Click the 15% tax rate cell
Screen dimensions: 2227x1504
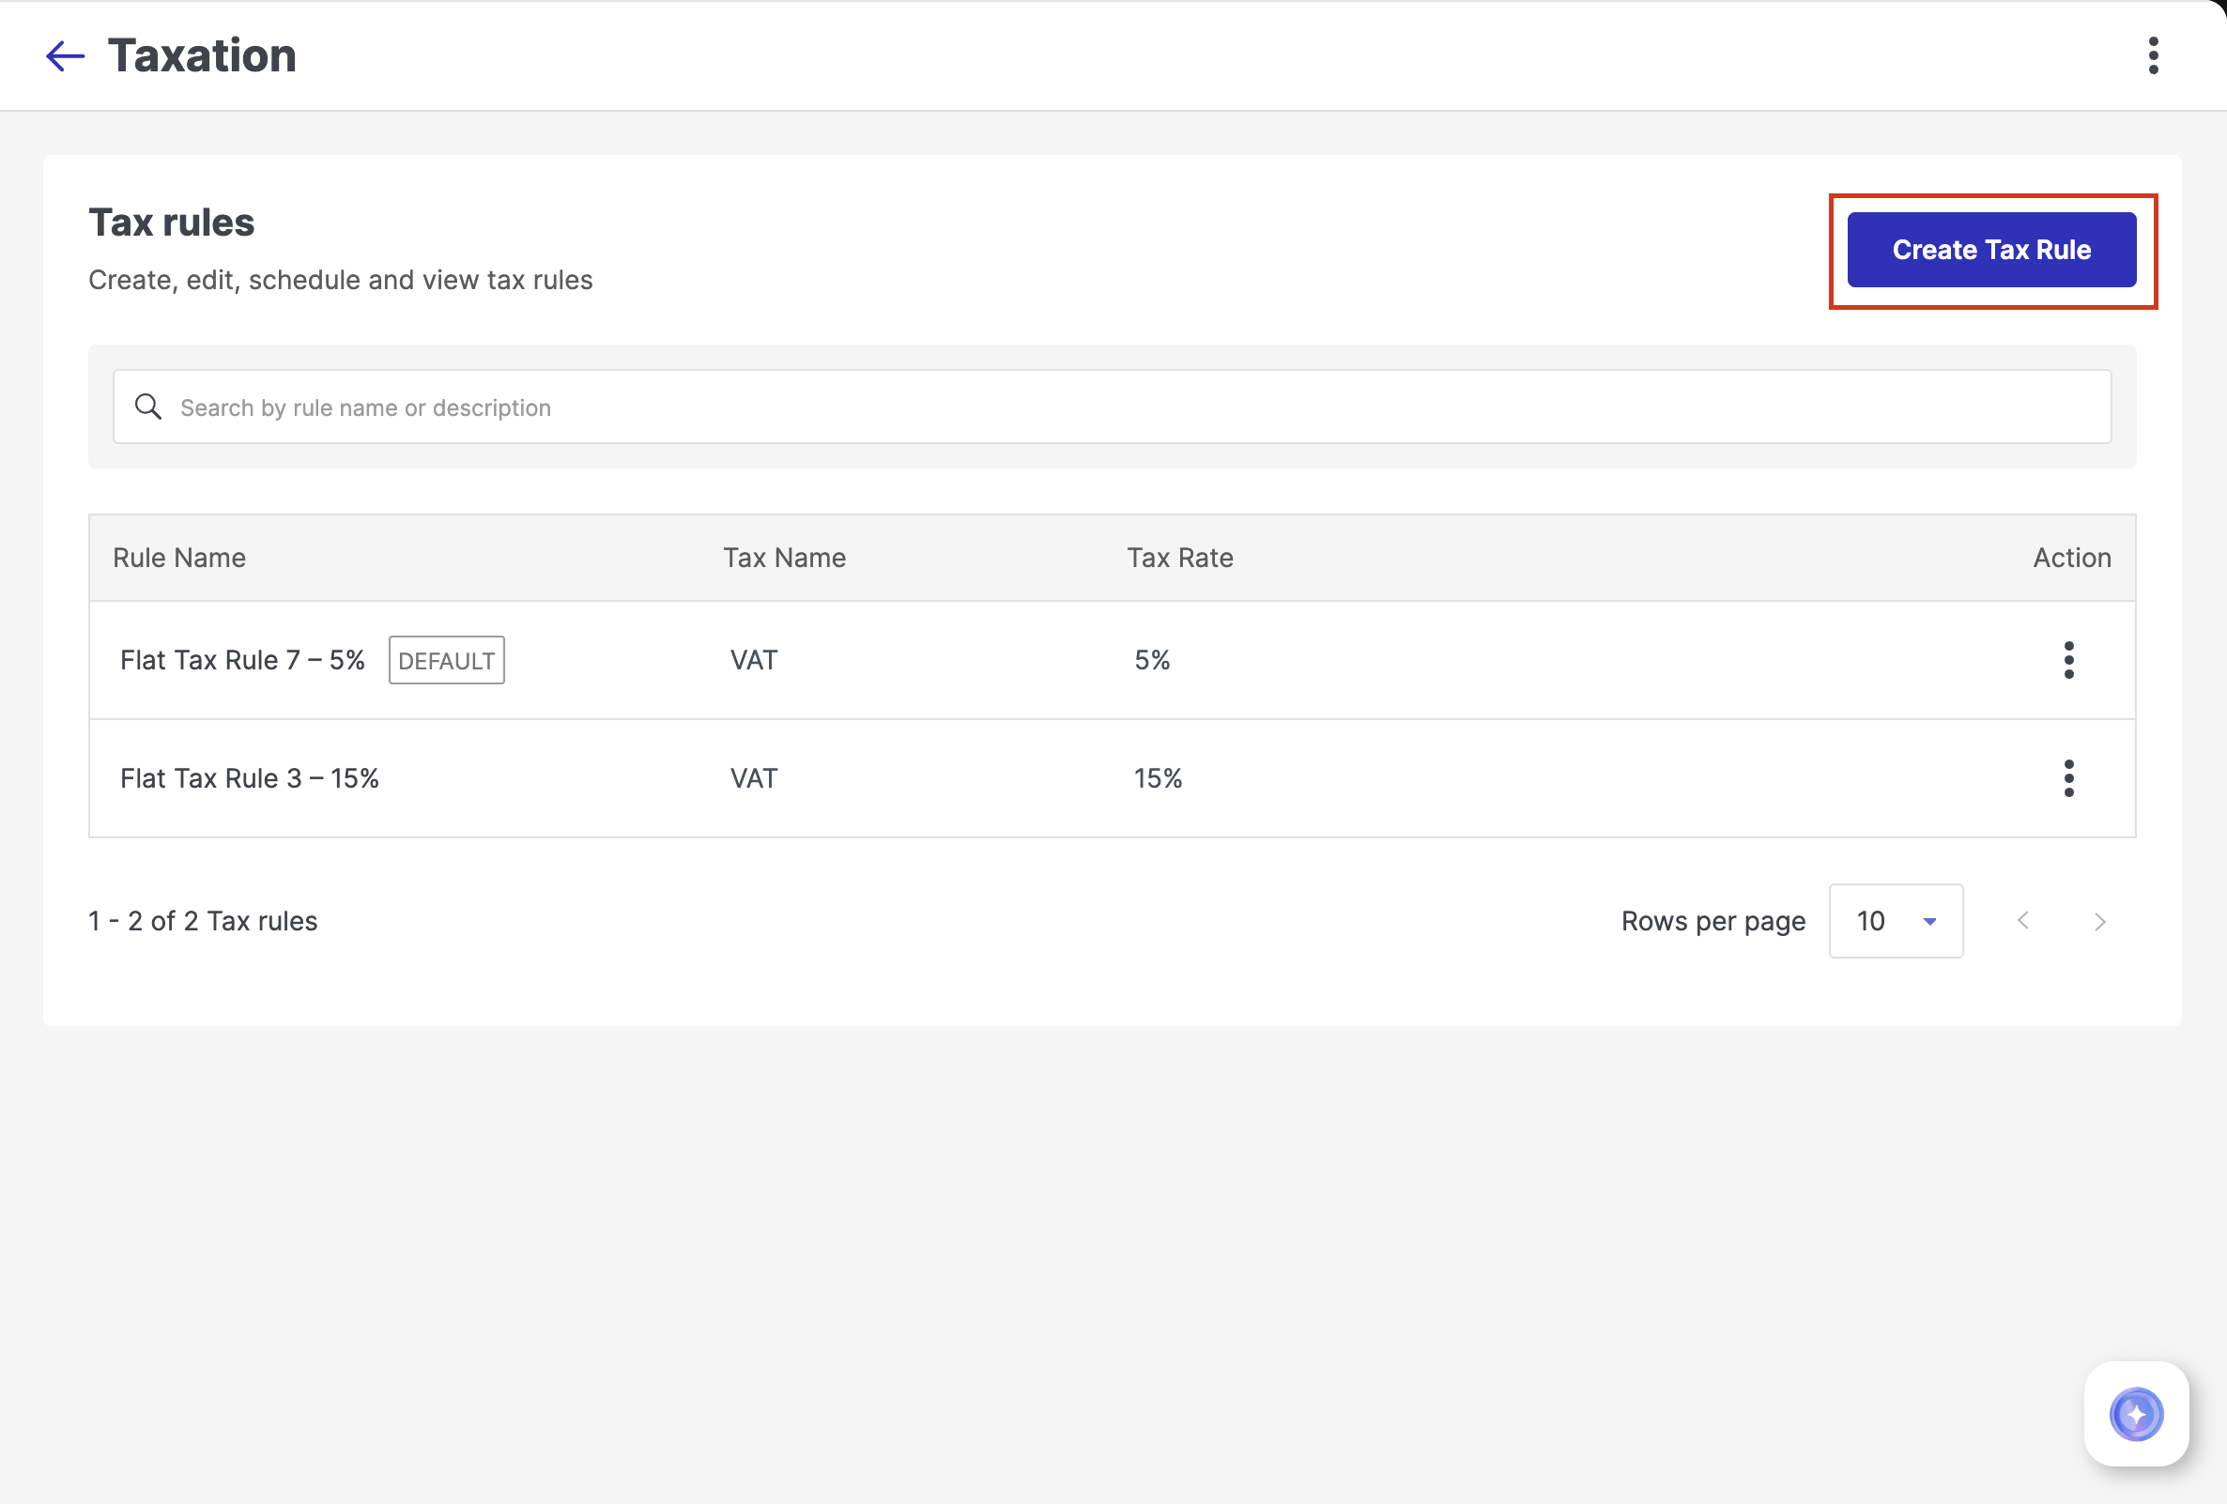tap(1158, 779)
